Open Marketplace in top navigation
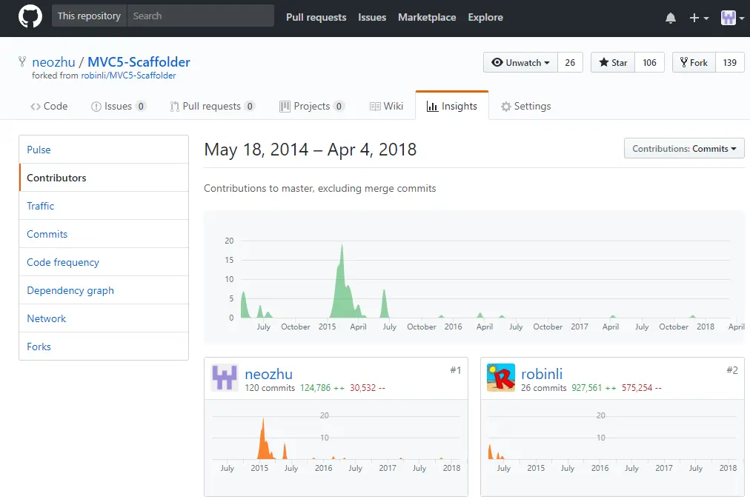The image size is (750, 502). [x=427, y=17]
